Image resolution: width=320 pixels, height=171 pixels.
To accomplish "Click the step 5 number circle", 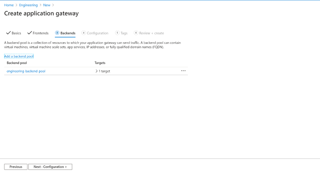I will (x=117, y=33).
